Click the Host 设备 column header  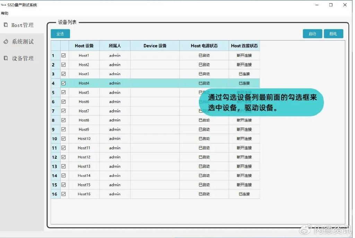pos(84,46)
